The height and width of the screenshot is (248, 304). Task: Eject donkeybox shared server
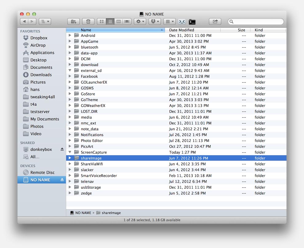tap(62, 149)
